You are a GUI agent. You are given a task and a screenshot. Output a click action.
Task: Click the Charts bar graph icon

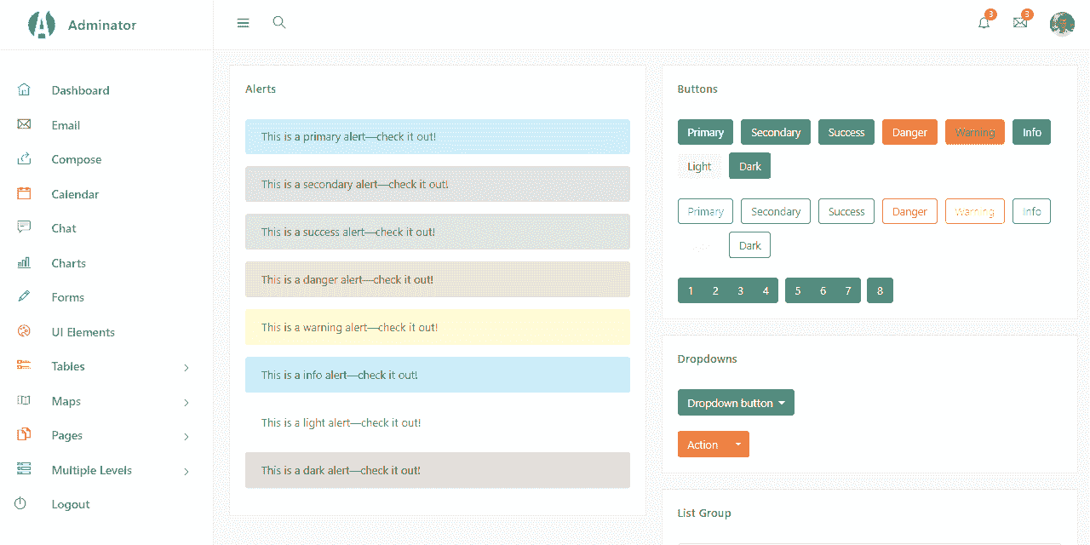pyautogui.click(x=24, y=262)
